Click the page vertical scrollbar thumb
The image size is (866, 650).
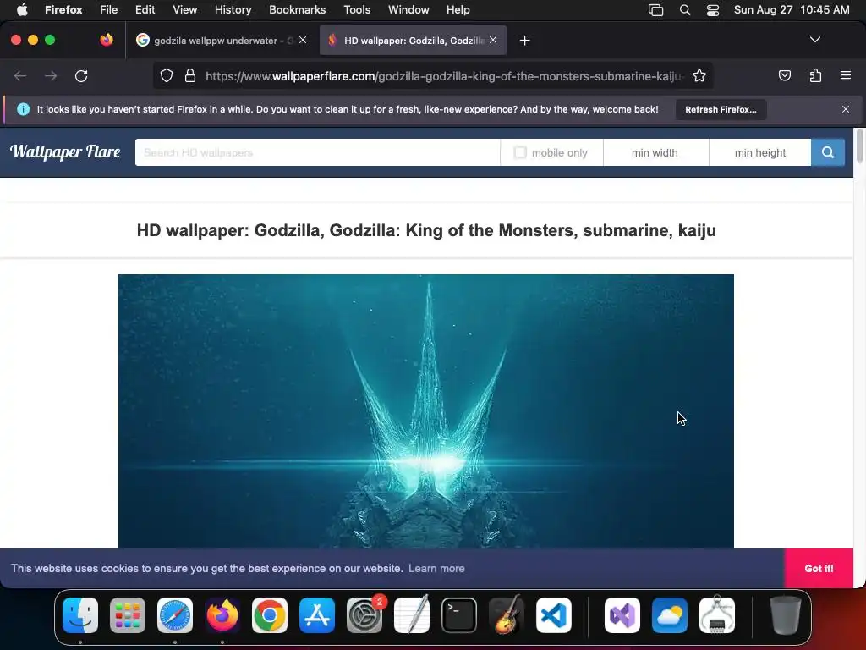pos(859,146)
